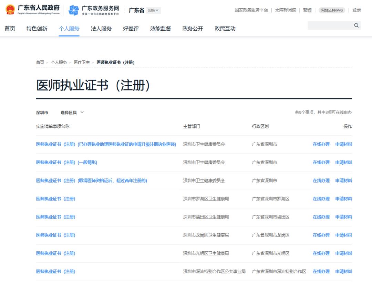Click 在线办理 for 罗湖区 row
372x282 pixels.
321,199
